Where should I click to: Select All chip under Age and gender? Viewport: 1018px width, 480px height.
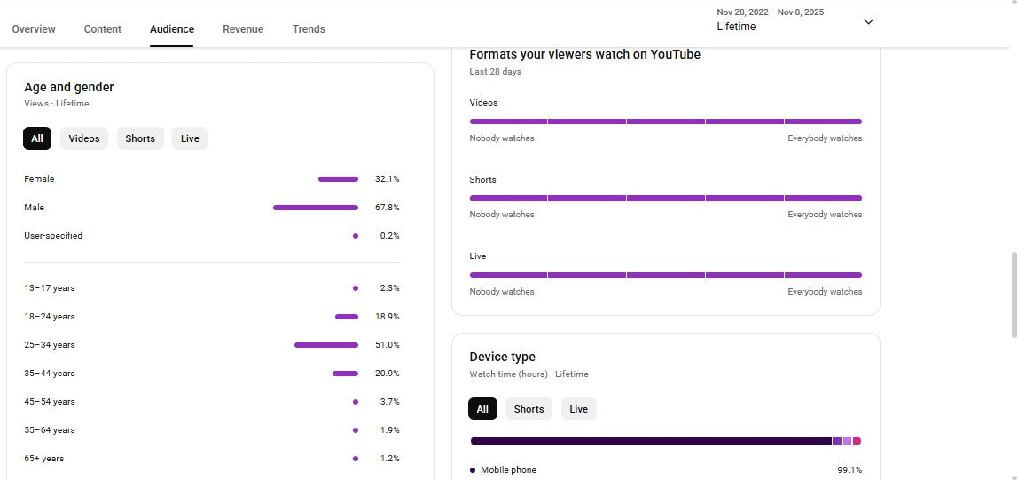click(37, 138)
